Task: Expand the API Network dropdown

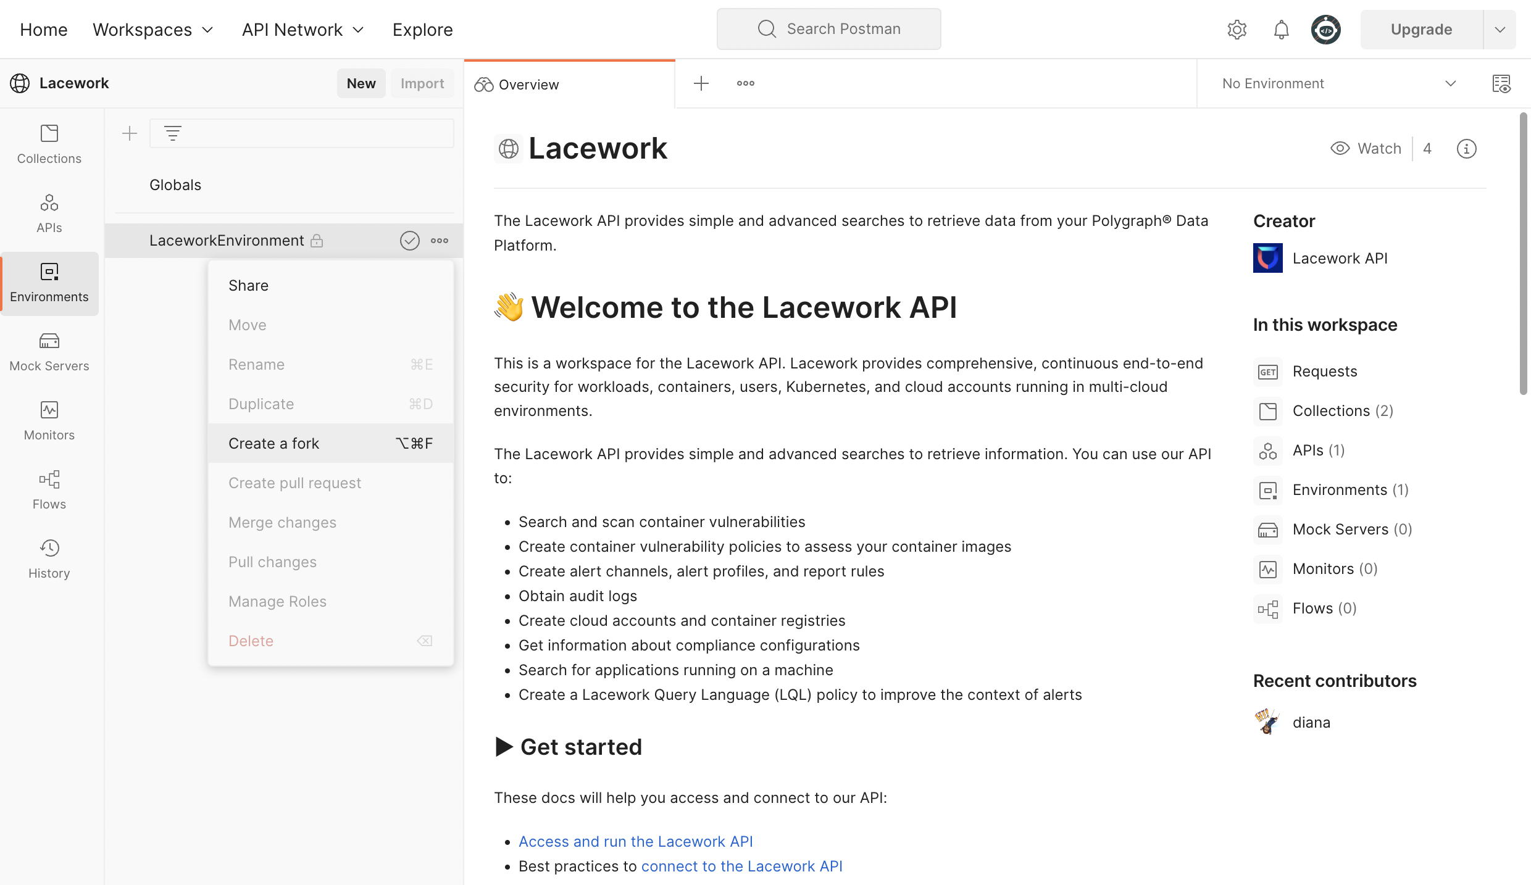Action: point(302,29)
